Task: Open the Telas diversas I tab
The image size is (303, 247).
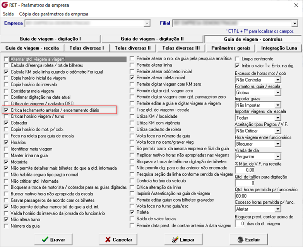Action: [x=87, y=48]
